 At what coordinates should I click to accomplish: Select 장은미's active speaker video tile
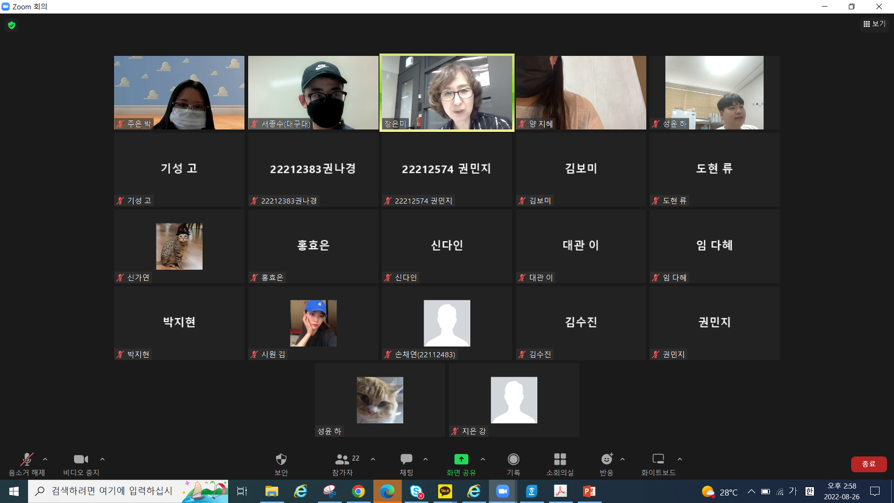click(x=447, y=93)
